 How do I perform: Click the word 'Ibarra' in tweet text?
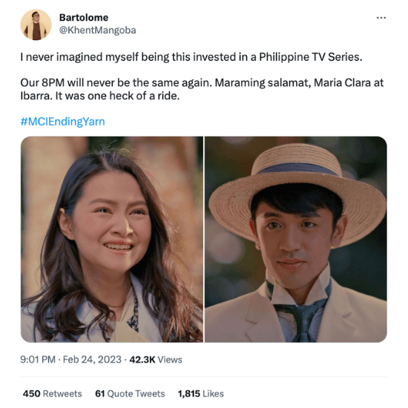pos(36,96)
